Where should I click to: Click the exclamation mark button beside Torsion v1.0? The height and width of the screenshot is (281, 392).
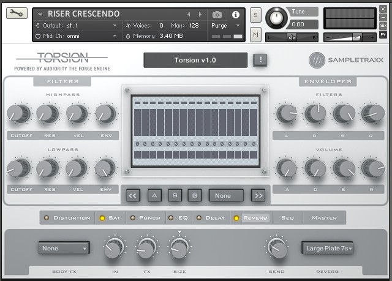point(260,59)
